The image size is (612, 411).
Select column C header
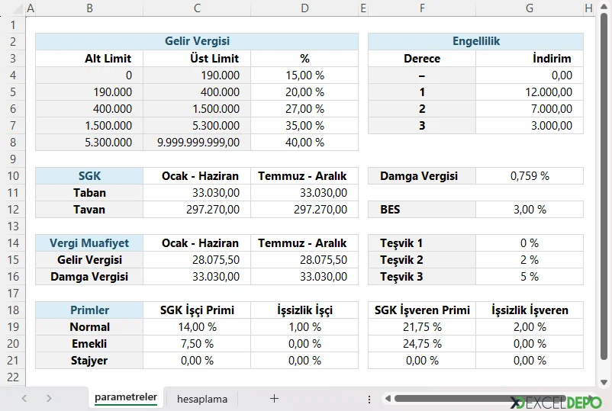click(197, 8)
